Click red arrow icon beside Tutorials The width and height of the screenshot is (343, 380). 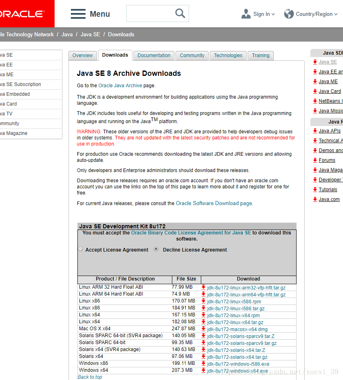point(315,190)
